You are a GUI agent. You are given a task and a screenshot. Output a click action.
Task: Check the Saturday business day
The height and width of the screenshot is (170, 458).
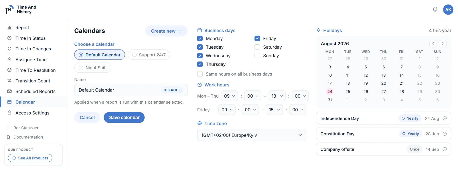(257, 47)
